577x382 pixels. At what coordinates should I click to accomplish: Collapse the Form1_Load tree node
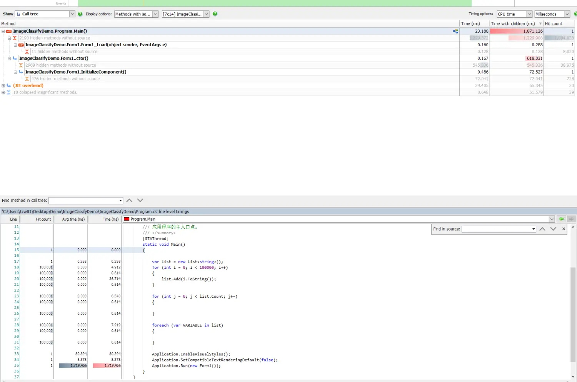[x=15, y=45]
